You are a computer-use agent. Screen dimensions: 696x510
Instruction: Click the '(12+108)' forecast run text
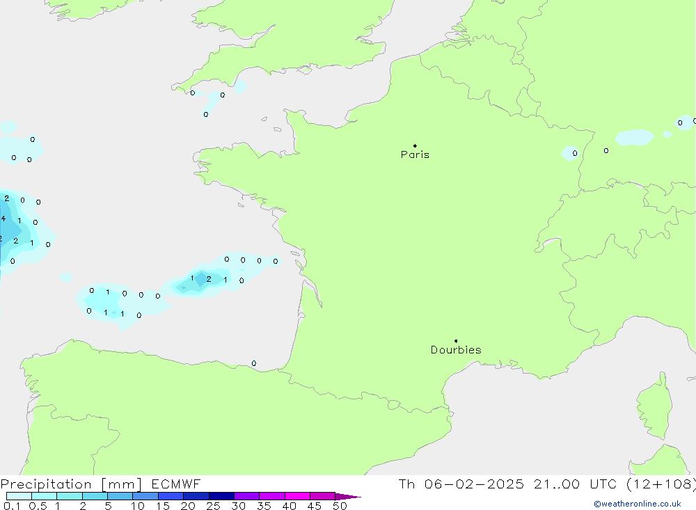pyautogui.click(x=661, y=484)
